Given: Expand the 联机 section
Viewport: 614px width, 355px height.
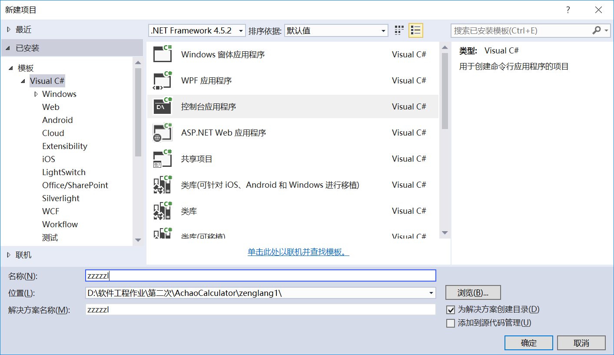Looking at the screenshot, I should [x=8, y=255].
